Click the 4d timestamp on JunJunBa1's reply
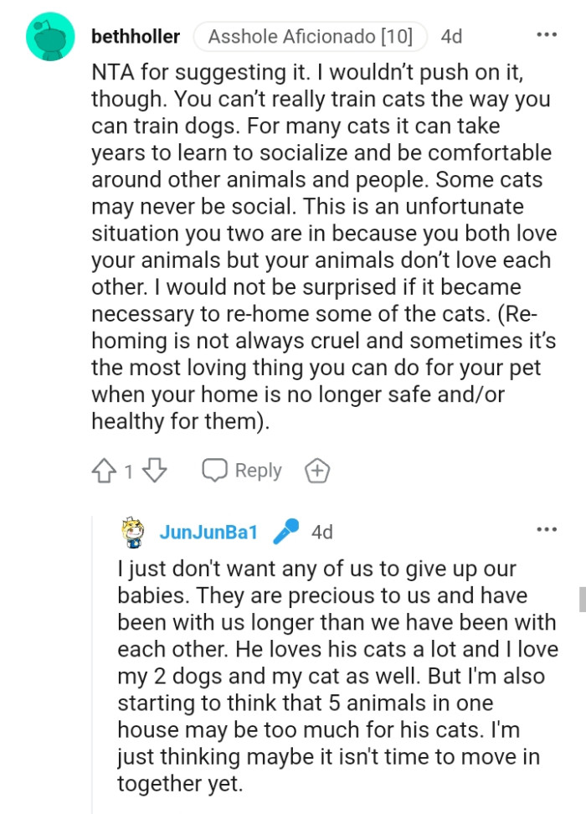Viewport: 586px width, 814px height. [x=321, y=532]
